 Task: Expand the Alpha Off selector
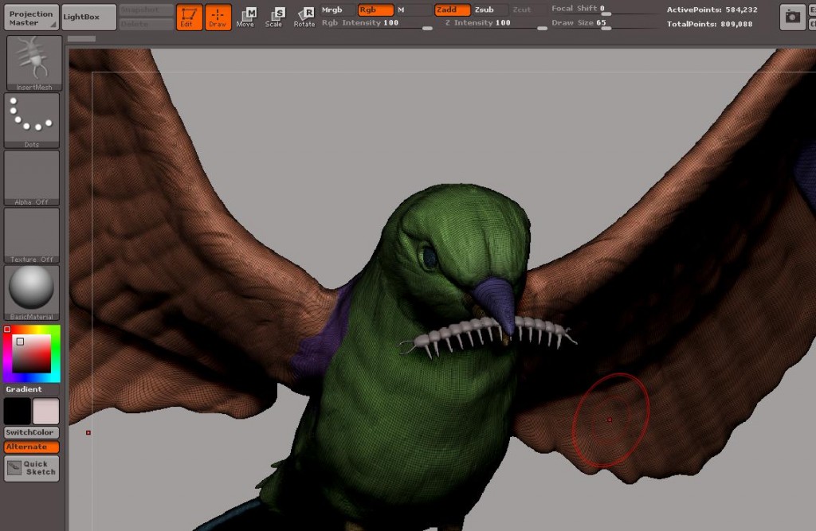coord(32,178)
